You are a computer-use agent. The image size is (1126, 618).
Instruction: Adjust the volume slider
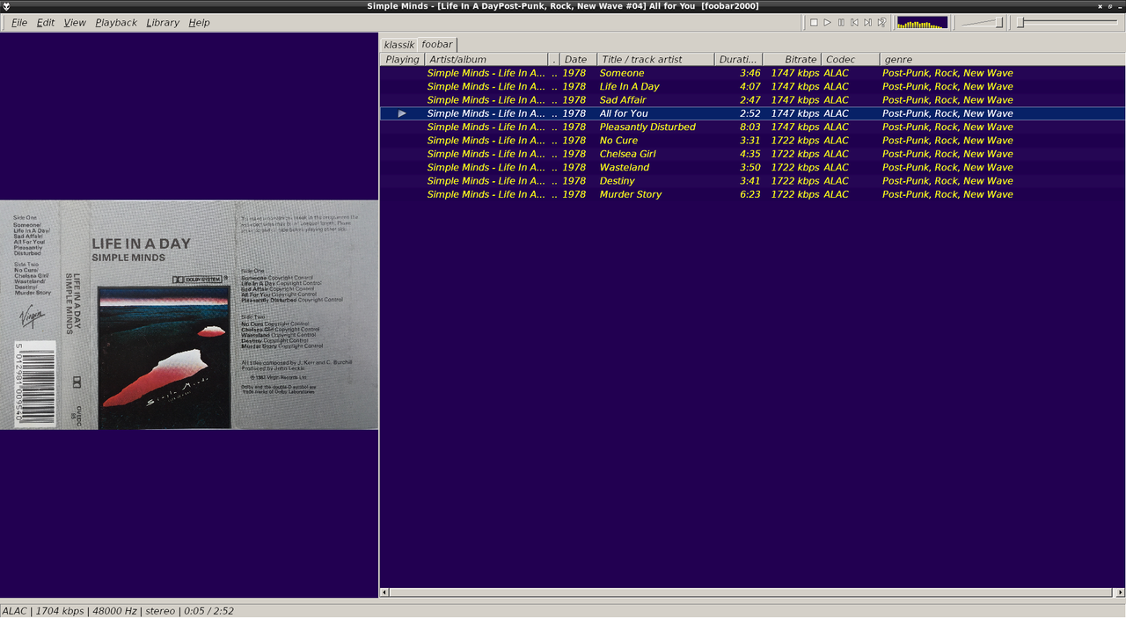[x=982, y=22]
